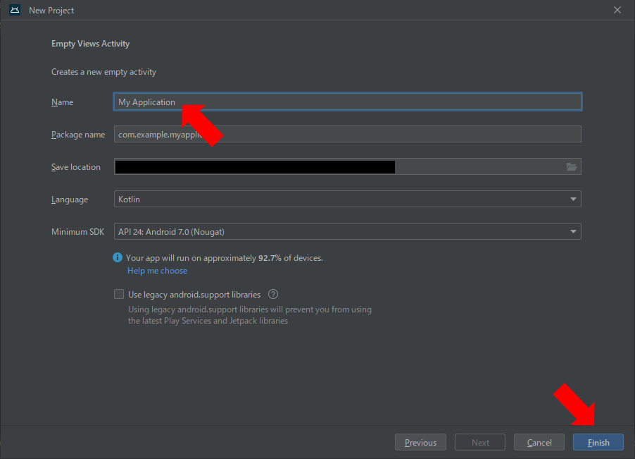Close the New Project dialog
635x459 pixels.
coord(617,10)
